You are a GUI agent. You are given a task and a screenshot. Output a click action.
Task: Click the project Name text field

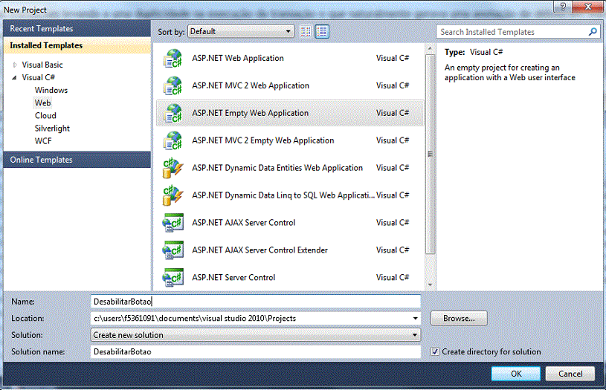[x=254, y=302]
